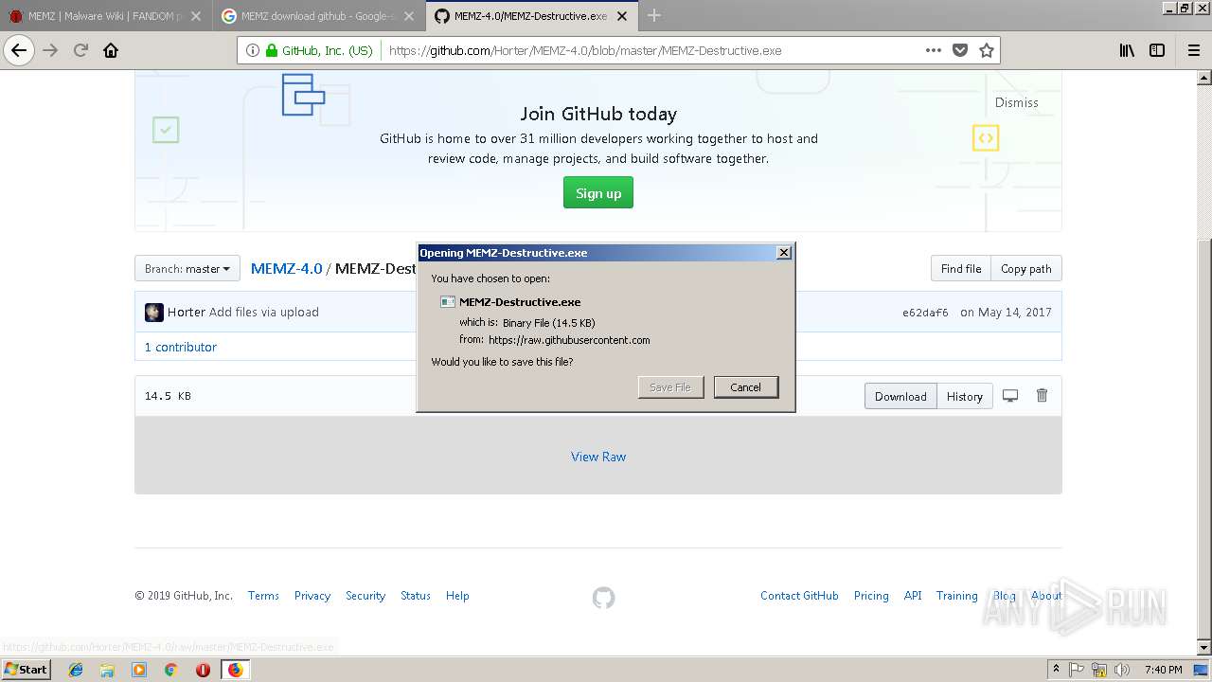This screenshot has height=682, width=1212.
Task: Click the 7:40 PM taskbar clock
Action: coord(1163,670)
